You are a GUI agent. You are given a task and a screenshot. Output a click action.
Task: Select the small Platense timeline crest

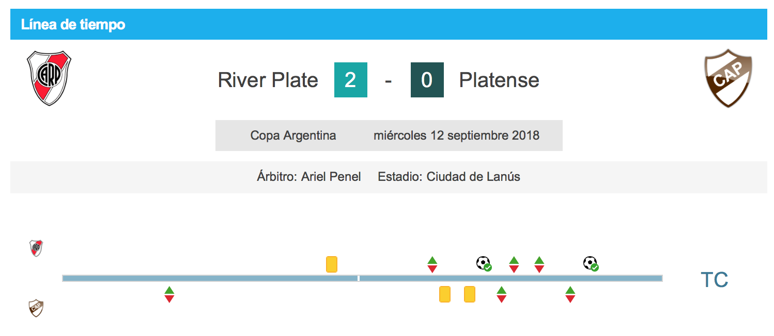(x=36, y=308)
